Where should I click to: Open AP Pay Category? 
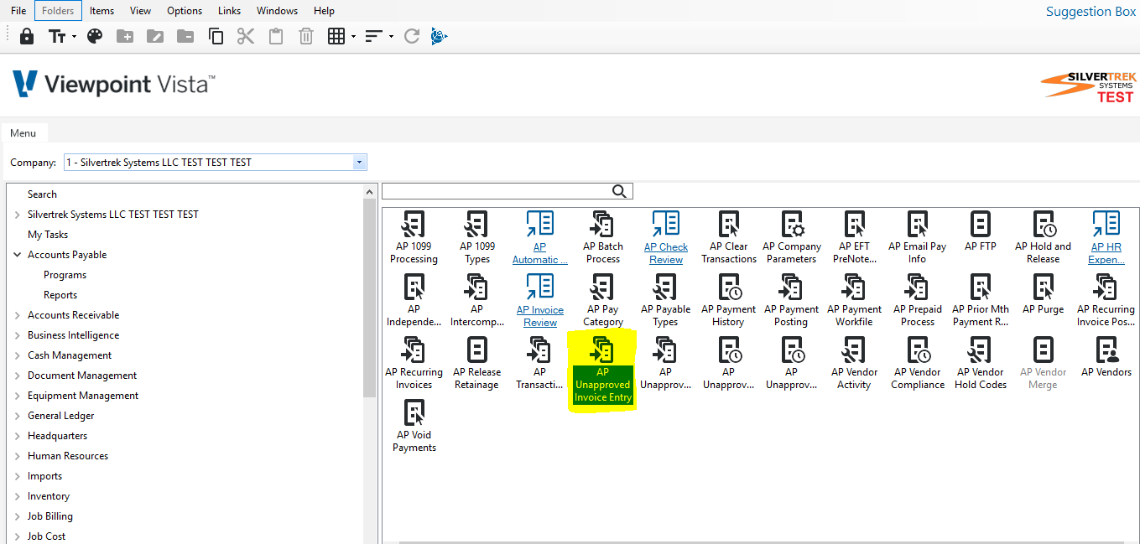(x=603, y=300)
